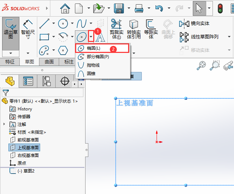
Task: Choose 椭圆(L) from the dropdown menu
Action: pyautogui.click(x=102, y=48)
